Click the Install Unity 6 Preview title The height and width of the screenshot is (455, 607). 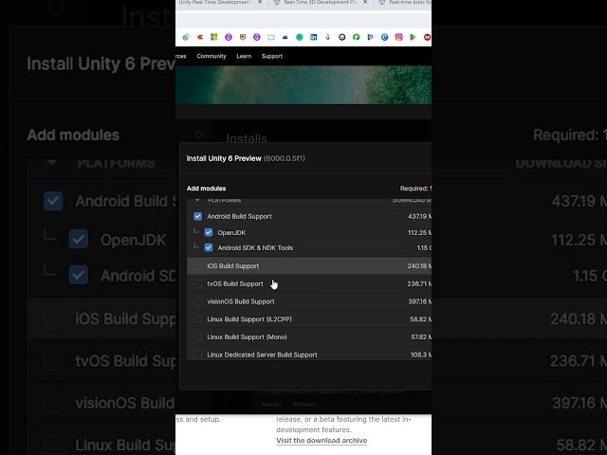tap(224, 158)
